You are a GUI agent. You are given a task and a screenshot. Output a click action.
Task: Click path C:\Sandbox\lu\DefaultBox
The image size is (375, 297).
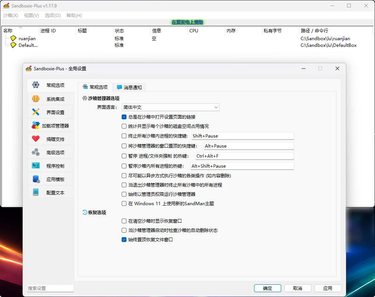[x=328, y=45]
